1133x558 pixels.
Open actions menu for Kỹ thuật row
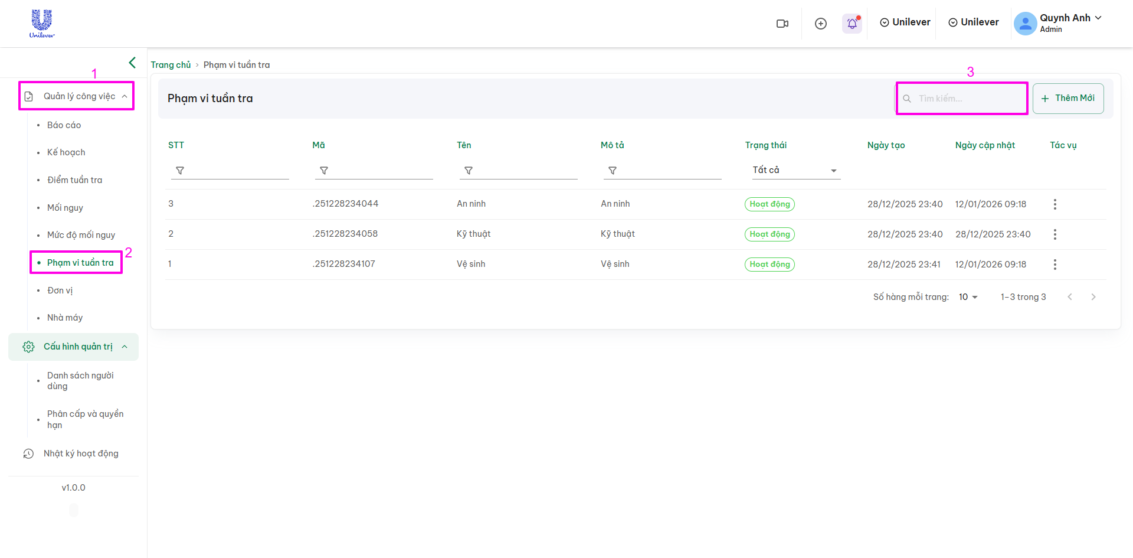1055,234
